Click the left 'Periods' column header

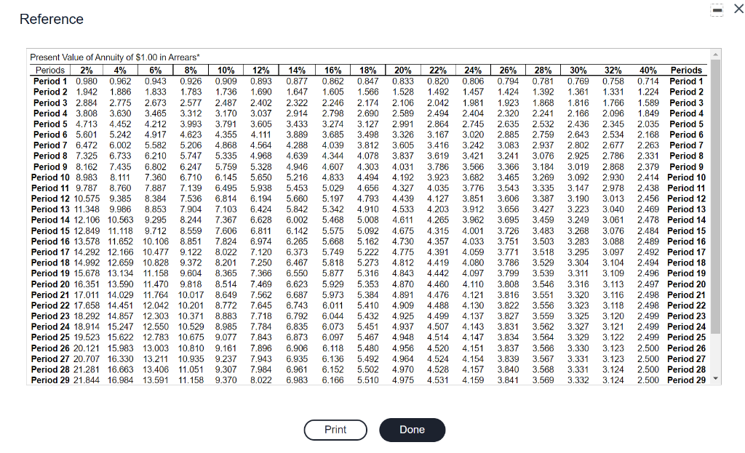[50, 71]
